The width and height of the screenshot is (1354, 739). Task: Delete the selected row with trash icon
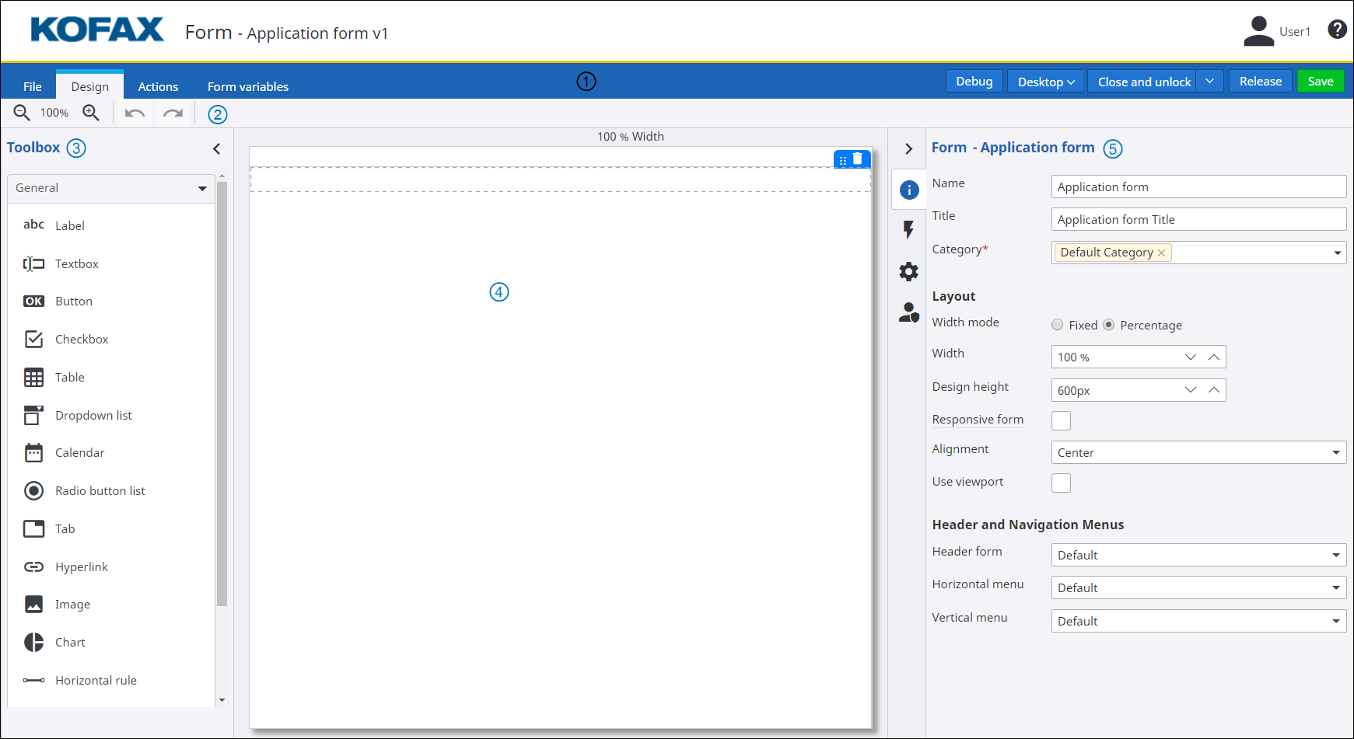click(x=858, y=159)
